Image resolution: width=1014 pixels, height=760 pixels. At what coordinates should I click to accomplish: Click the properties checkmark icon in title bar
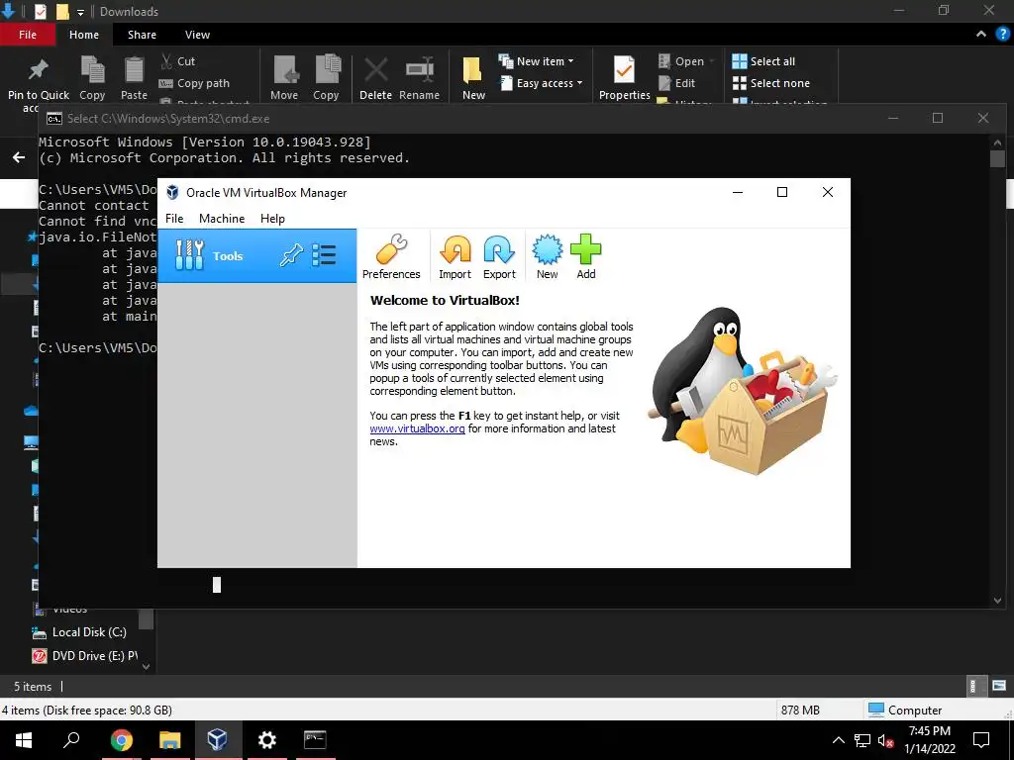(40, 11)
